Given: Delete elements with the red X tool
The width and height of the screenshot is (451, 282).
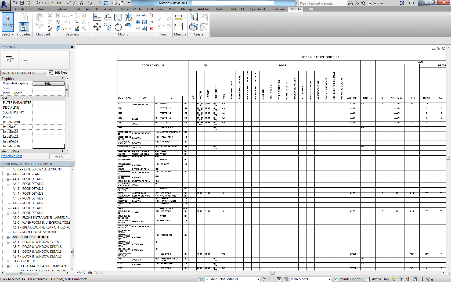Looking at the screenshot, I should (x=151, y=28).
